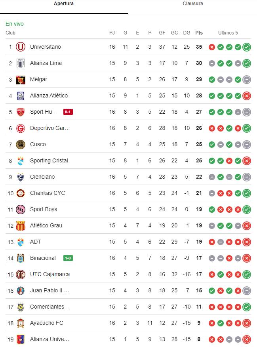257x347 pixels.
Task: Click the Universitario club crest
Action: [21, 47]
